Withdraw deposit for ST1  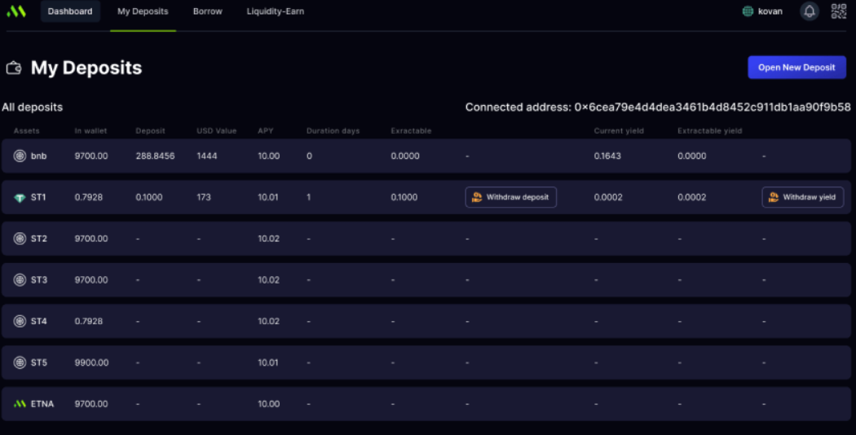pos(510,197)
